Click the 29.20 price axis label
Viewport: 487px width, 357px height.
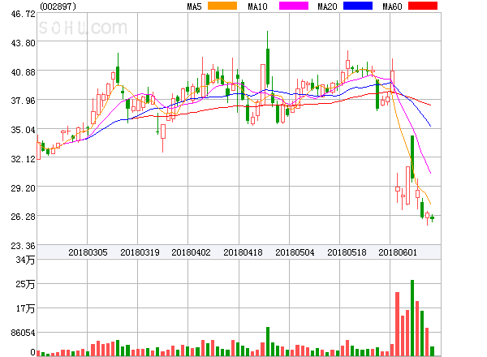point(23,188)
